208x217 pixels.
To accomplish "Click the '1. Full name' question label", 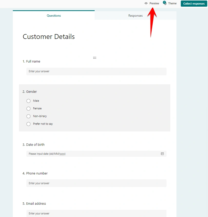I will point(31,61).
